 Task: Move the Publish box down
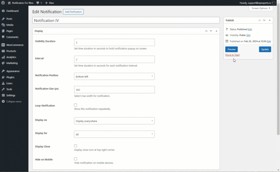pos(264,20)
